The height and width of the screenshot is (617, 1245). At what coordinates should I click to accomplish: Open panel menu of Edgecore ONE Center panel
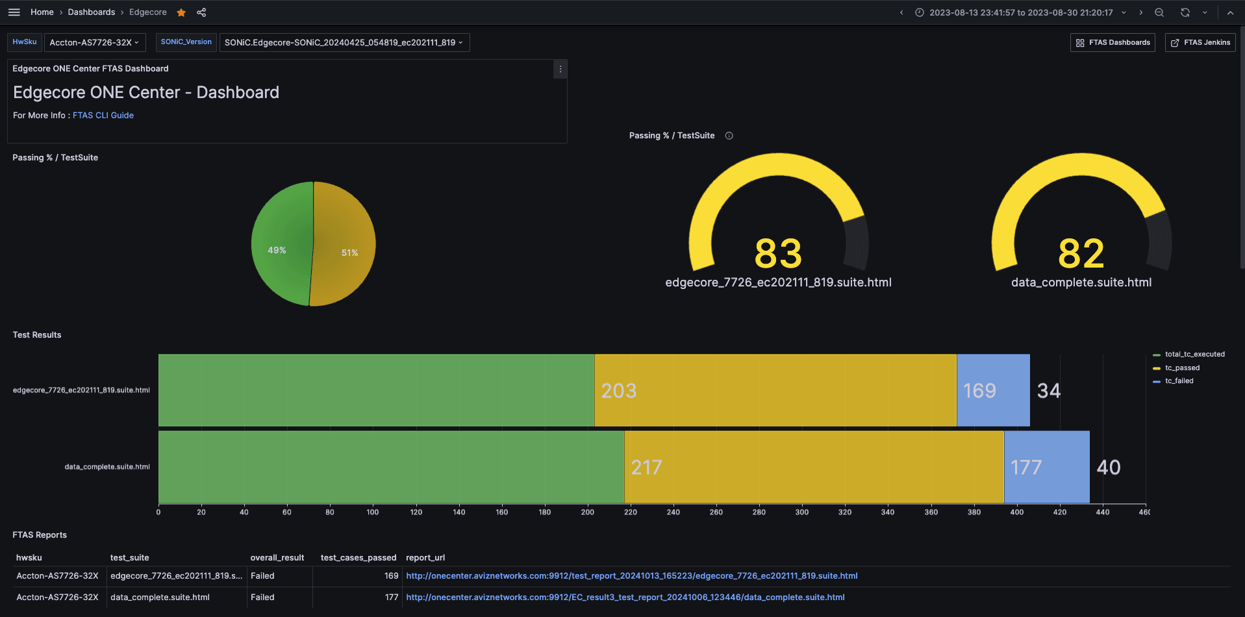coord(560,69)
